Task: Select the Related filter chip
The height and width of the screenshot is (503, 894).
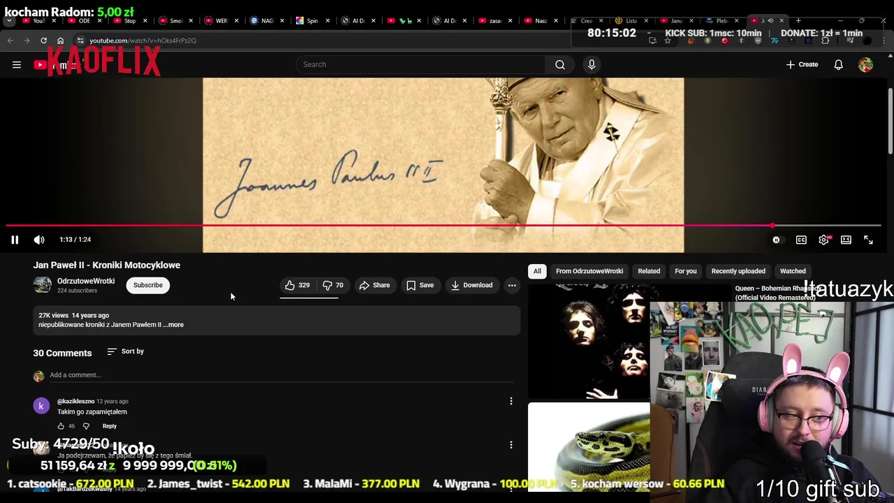Action: 649,271
